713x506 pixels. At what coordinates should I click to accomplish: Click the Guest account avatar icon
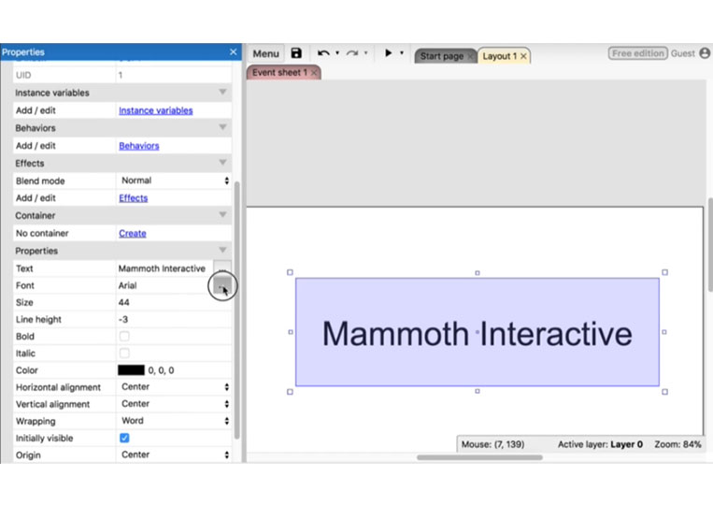[705, 53]
